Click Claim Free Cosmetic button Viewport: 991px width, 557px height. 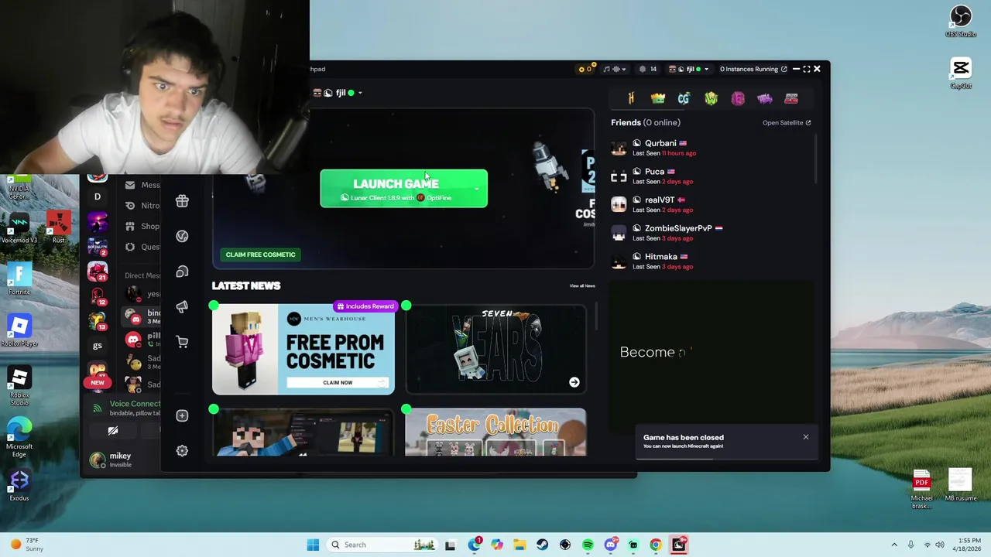click(260, 255)
